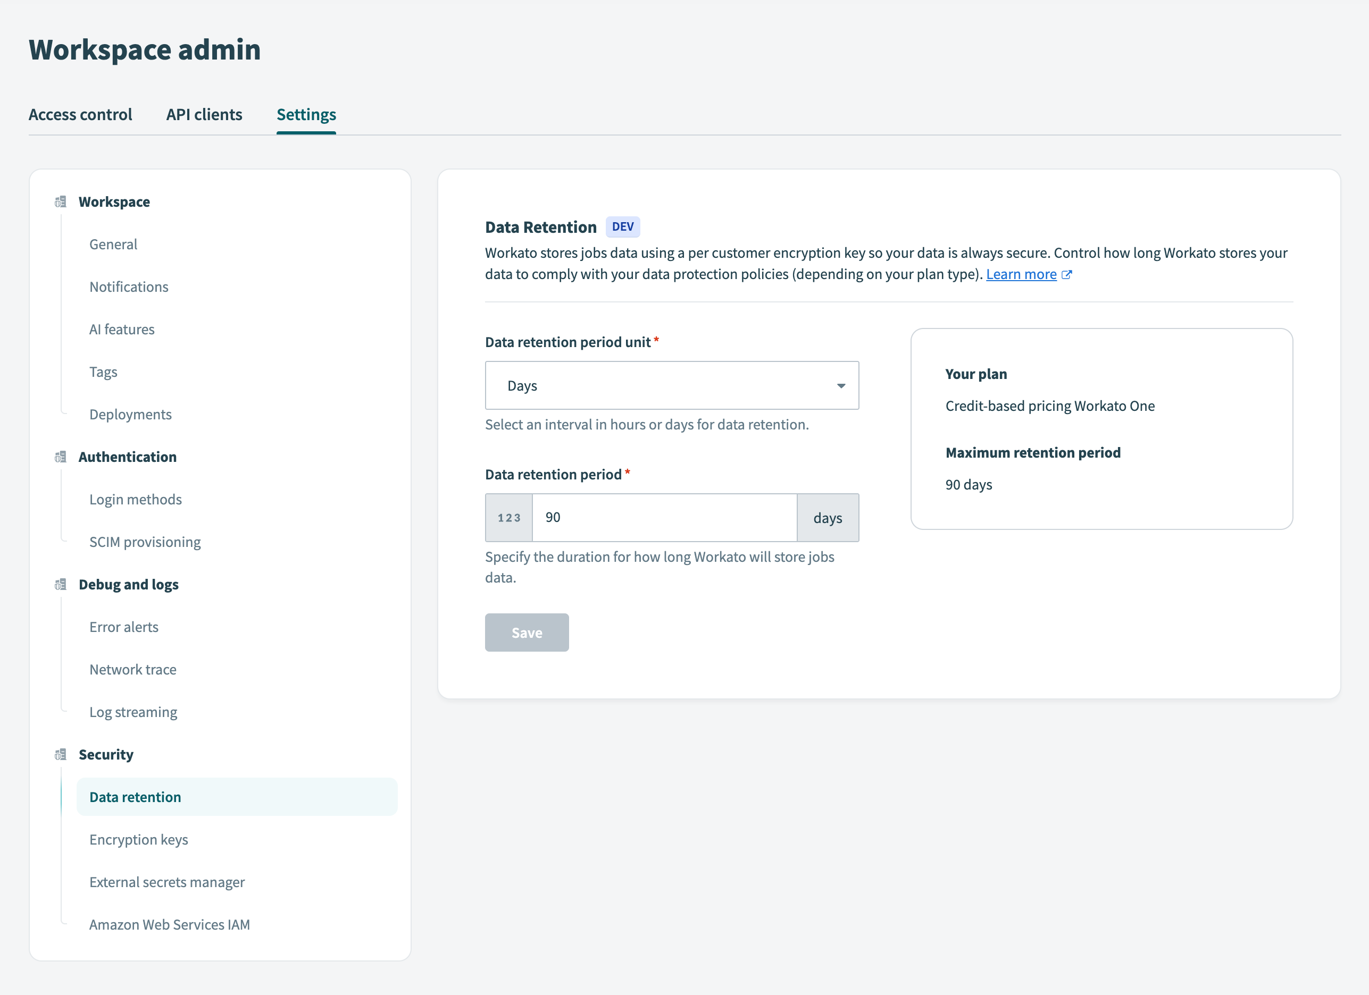Click the Workspace section icon
The image size is (1369, 995).
coord(59,203)
